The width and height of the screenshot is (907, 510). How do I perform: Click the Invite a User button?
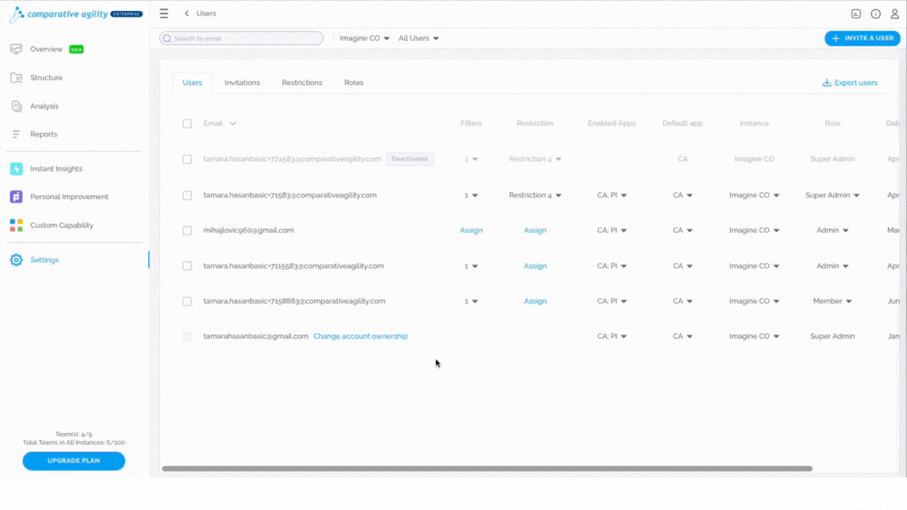click(x=862, y=38)
